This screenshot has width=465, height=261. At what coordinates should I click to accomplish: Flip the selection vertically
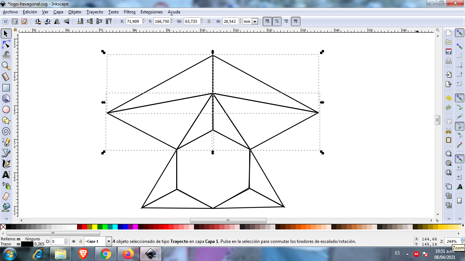[66, 21]
